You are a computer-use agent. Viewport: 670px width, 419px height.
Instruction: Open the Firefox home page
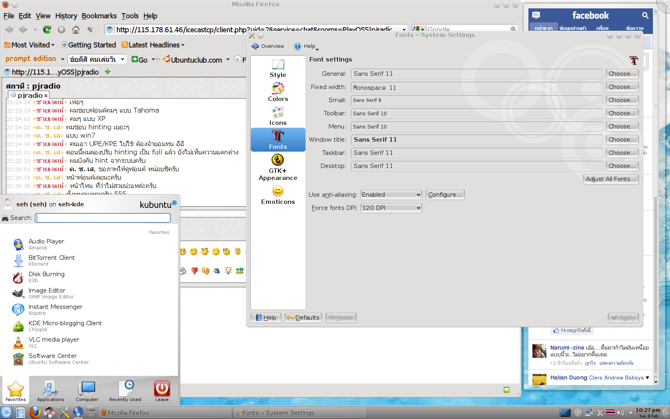click(75, 30)
